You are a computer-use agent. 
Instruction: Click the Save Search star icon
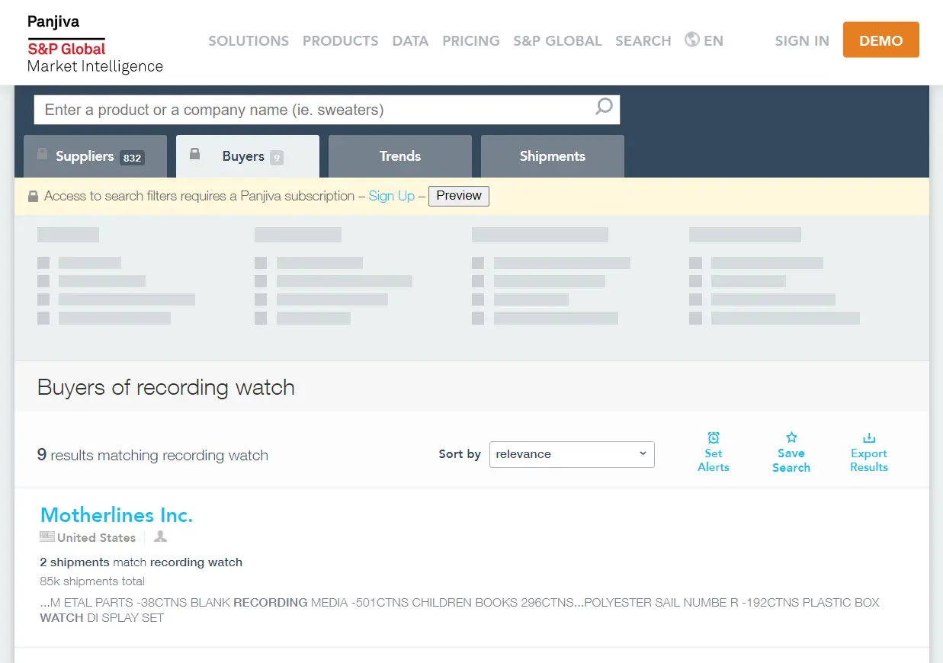(x=791, y=437)
